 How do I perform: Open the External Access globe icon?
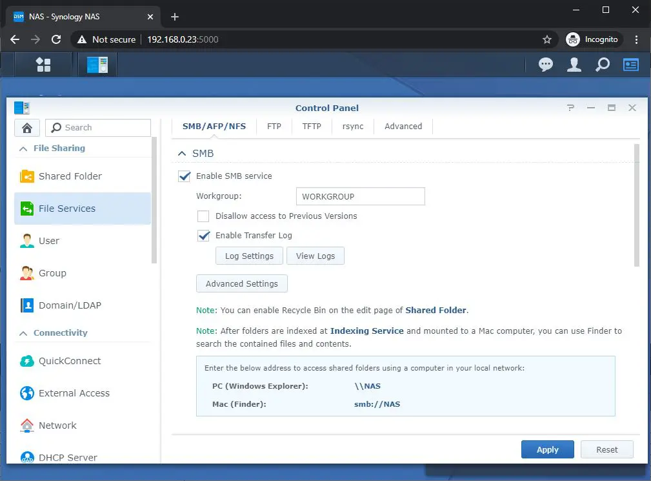pyautogui.click(x=27, y=393)
